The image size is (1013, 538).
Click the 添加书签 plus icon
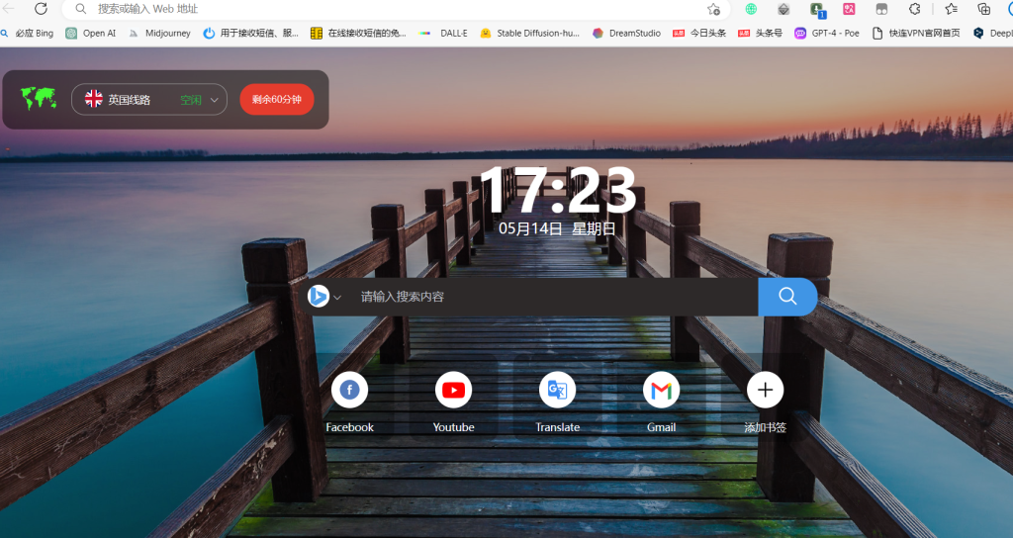765,390
